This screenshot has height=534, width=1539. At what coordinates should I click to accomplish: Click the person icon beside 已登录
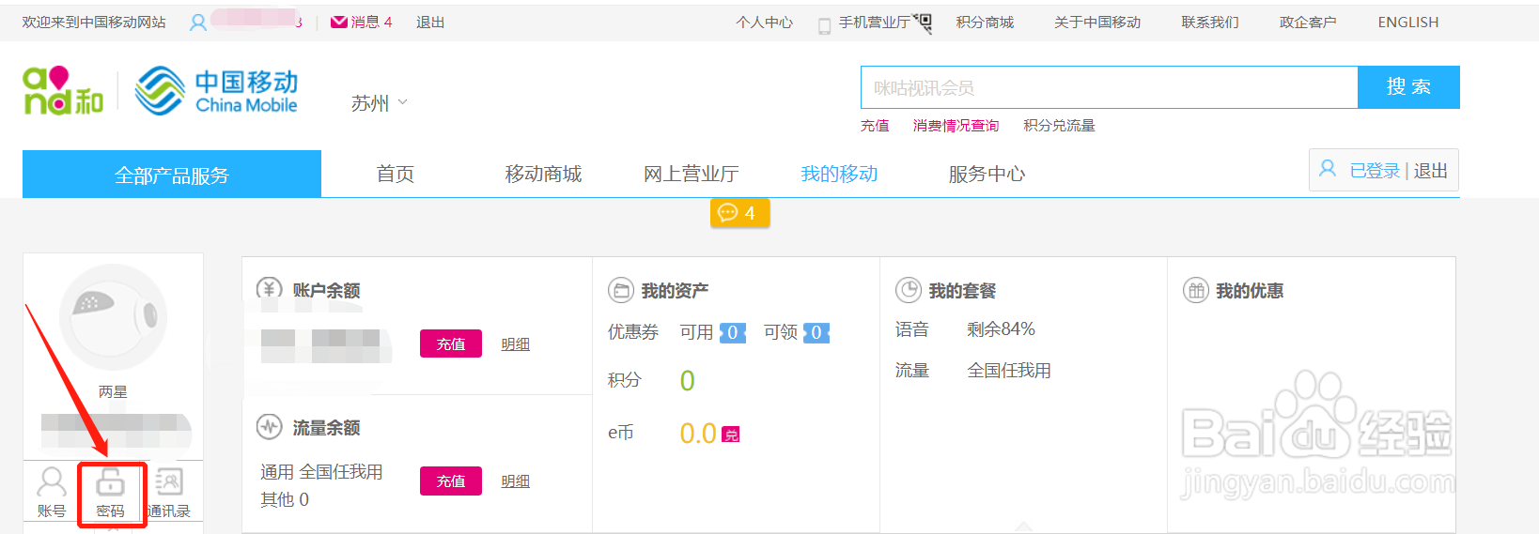point(1328,169)
